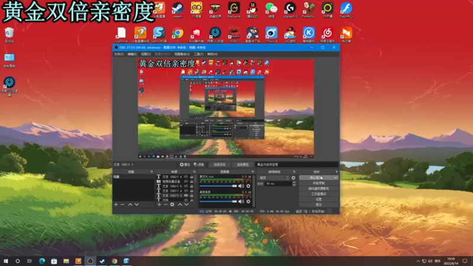The height and width of the screenshot is (266, 473).
Task: Move scene down with the arrow
Action: click(137, 205)
